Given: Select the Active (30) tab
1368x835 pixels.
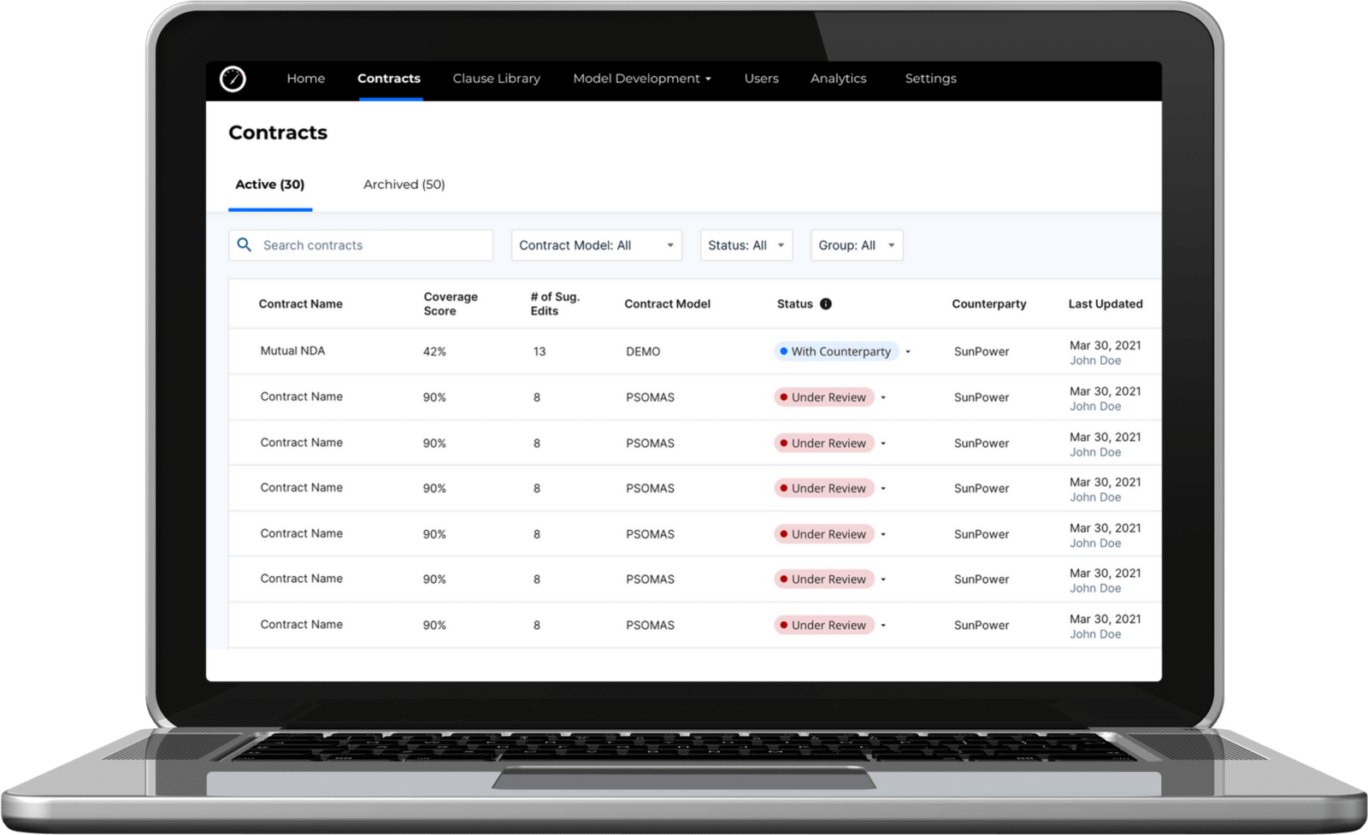Looking at the screenshot, I should click(270, 184).
